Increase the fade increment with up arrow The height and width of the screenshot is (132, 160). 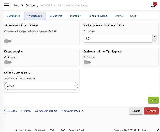(x=155, y=37)
